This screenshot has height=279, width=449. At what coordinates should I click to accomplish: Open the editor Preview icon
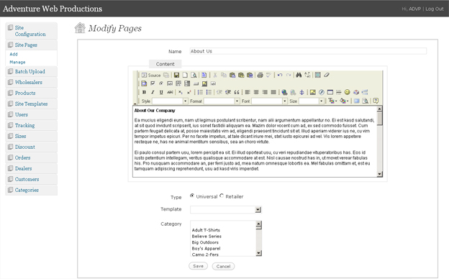click(194, 75)
